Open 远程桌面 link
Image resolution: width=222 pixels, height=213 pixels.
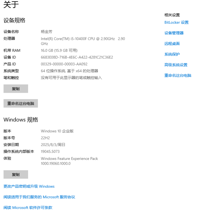click(172, 43)
